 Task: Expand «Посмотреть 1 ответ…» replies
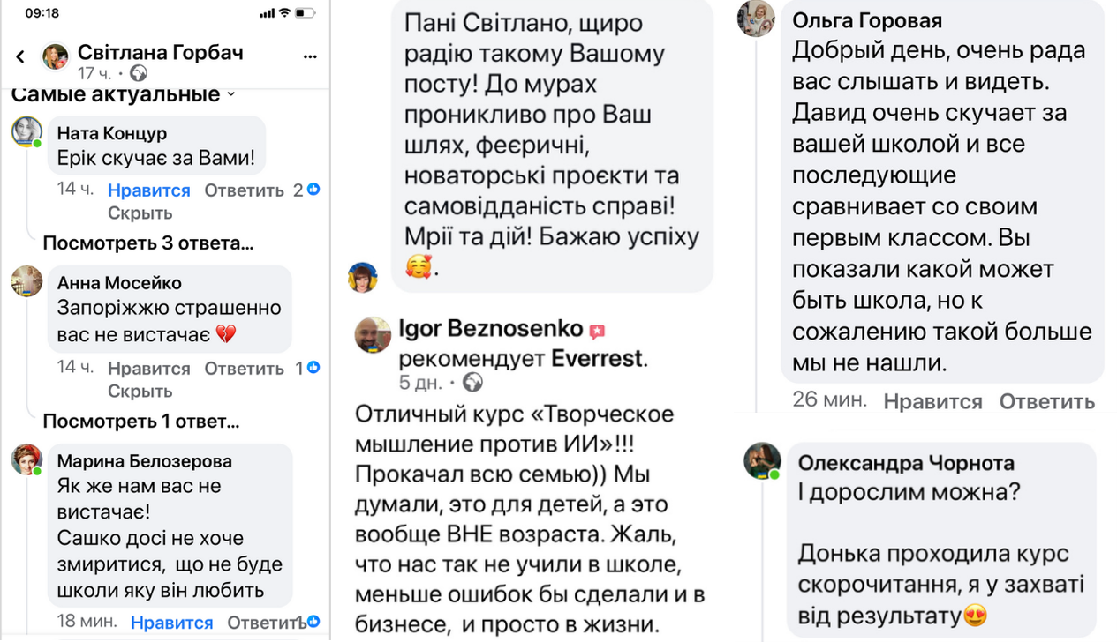point(141,422)
